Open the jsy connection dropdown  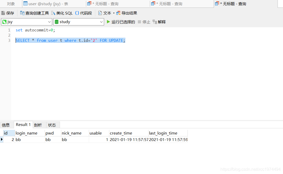click(x=49, y=22)
